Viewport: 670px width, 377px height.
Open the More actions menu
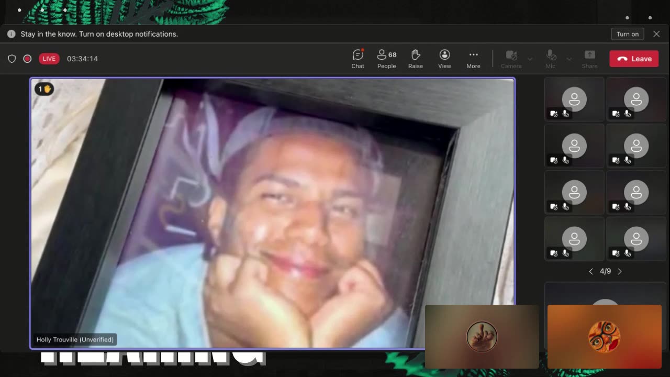(x=474, y=59)
